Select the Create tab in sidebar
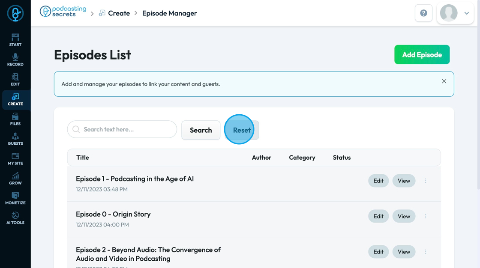Image resolution: width=480 pixels, height=268 pixels. coord(15,99)
